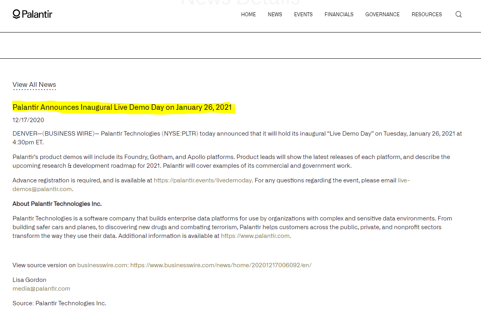Open the NEWS menu item
This screenshot has height=314, width=481.
tap(275, 14)
